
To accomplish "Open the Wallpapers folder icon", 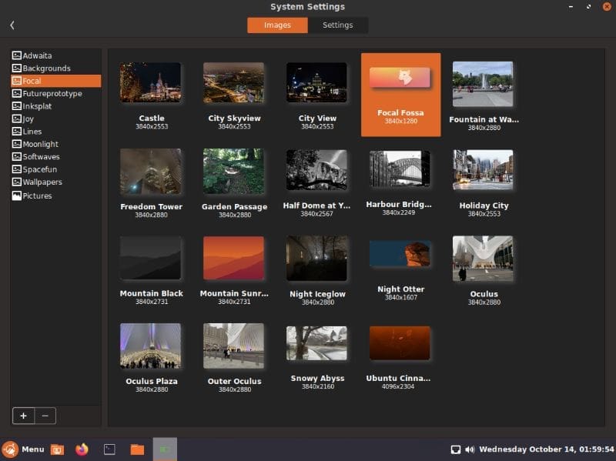I will pos(16,182).
